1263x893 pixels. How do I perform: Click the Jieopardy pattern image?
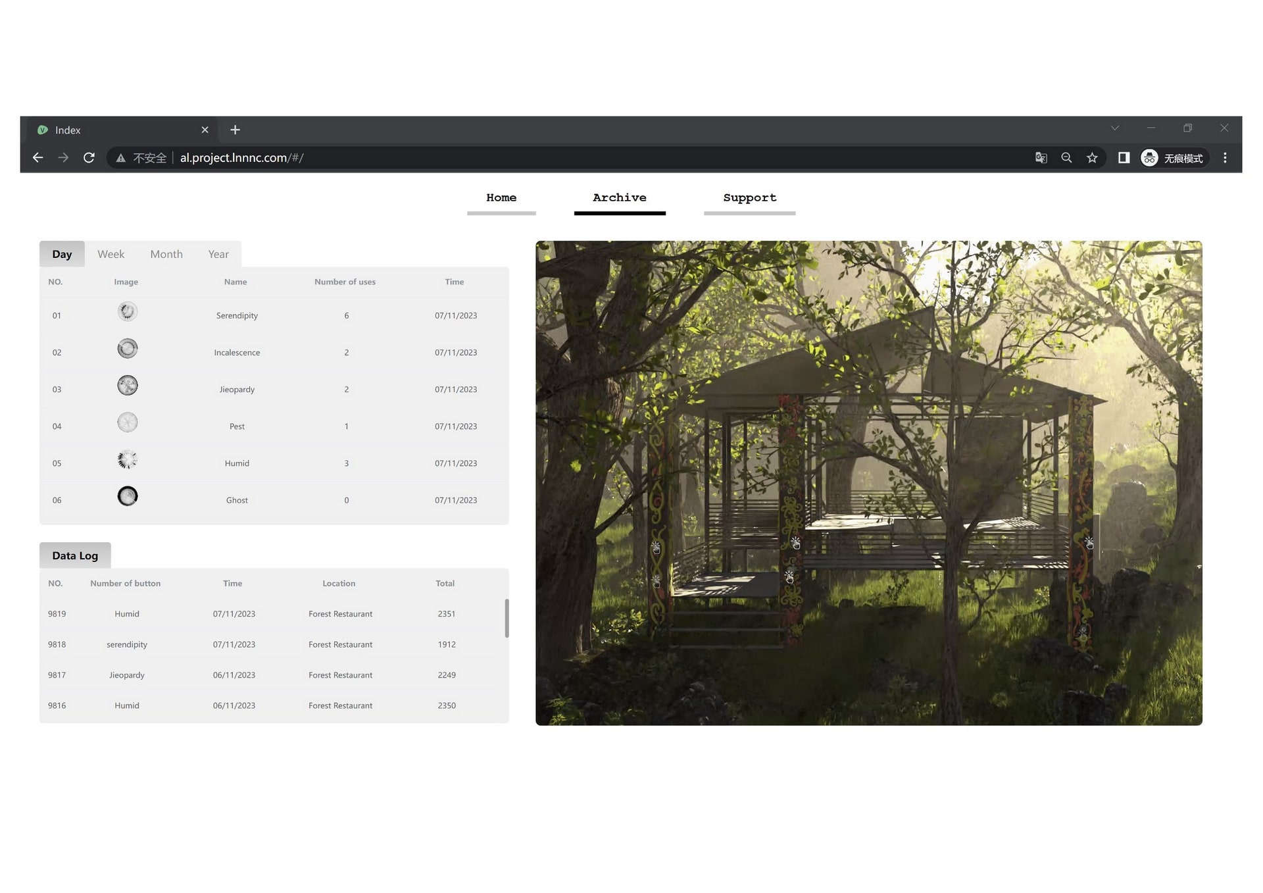coord(127,385)
